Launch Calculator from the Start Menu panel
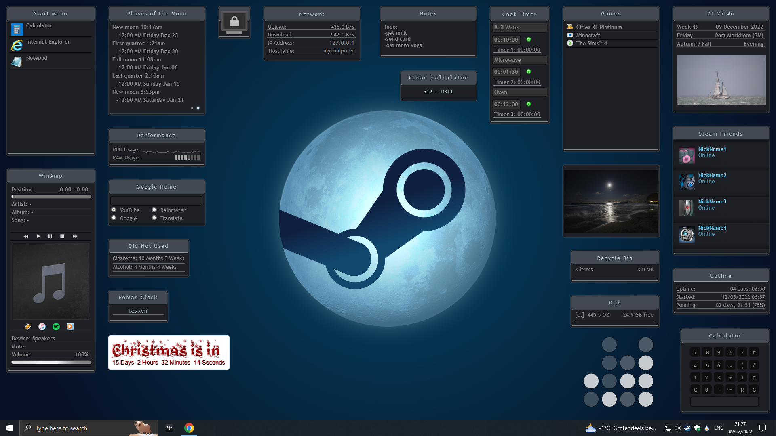The image size is (776, 436). [x=51, y=28]
